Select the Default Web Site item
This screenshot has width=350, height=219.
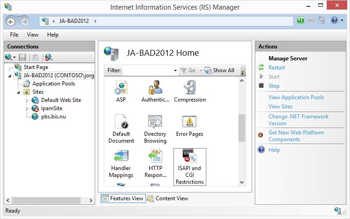(61, 100)
